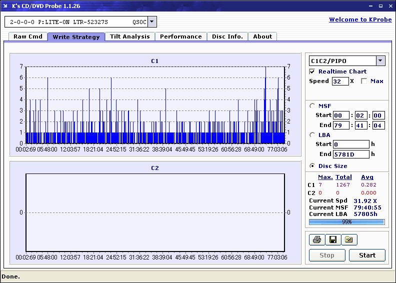Image resolution: width=396 pixels, height=283 pixels.
Task: Click the 99% scan progress bar
Action: click(x=346, y=221)
